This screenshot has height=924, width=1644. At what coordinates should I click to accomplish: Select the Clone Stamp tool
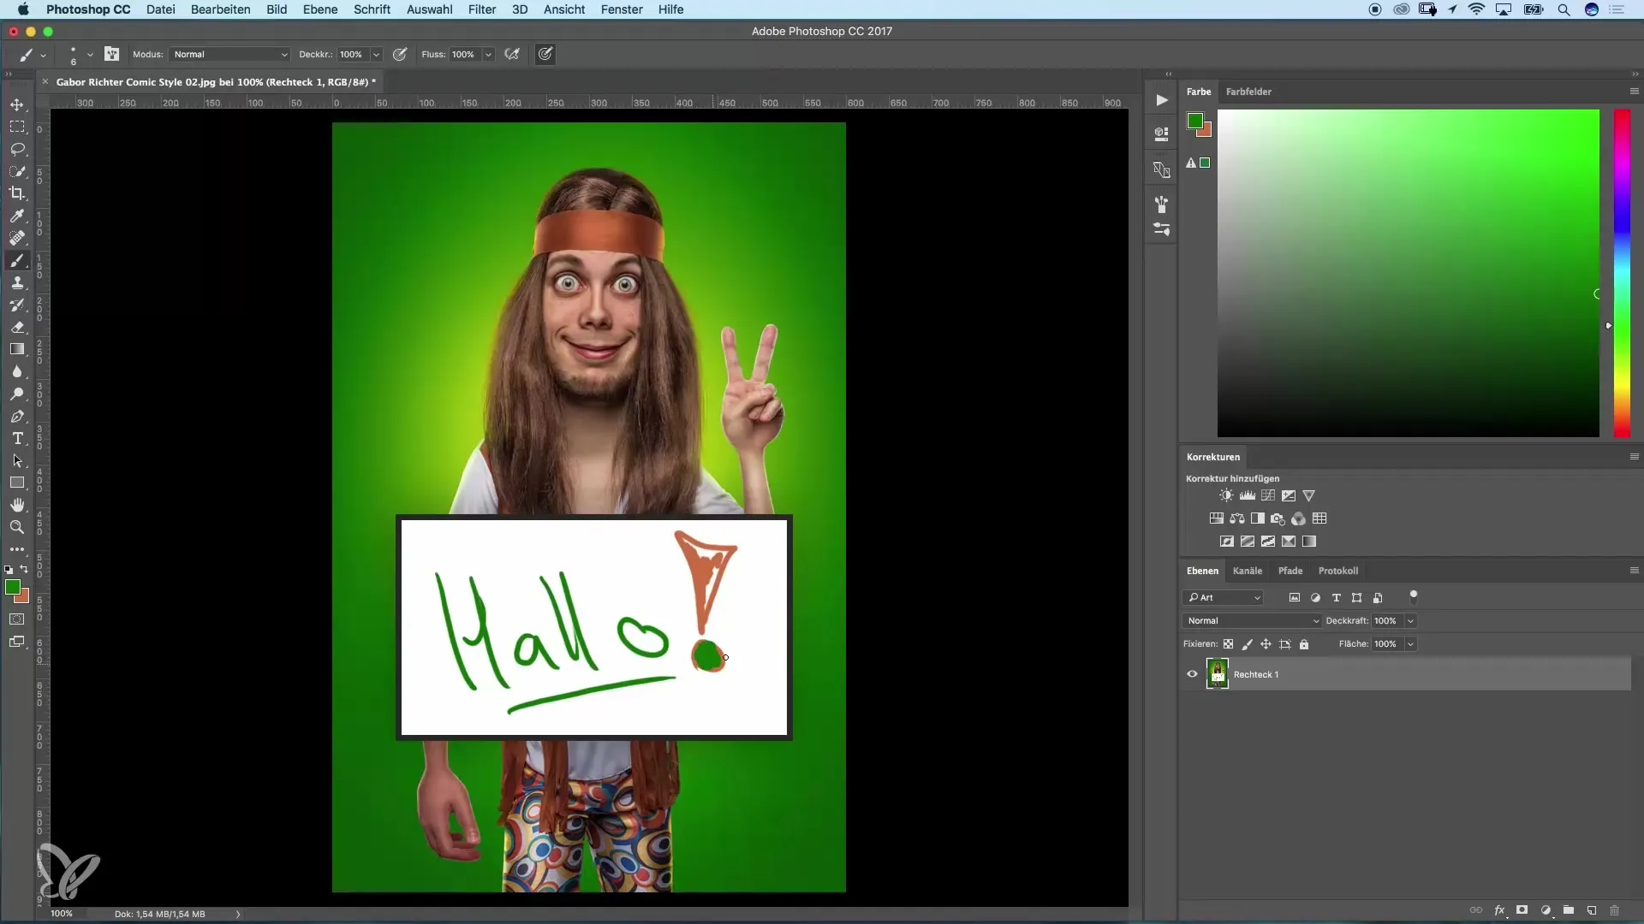pyautogui.click(x=17, y=282)
